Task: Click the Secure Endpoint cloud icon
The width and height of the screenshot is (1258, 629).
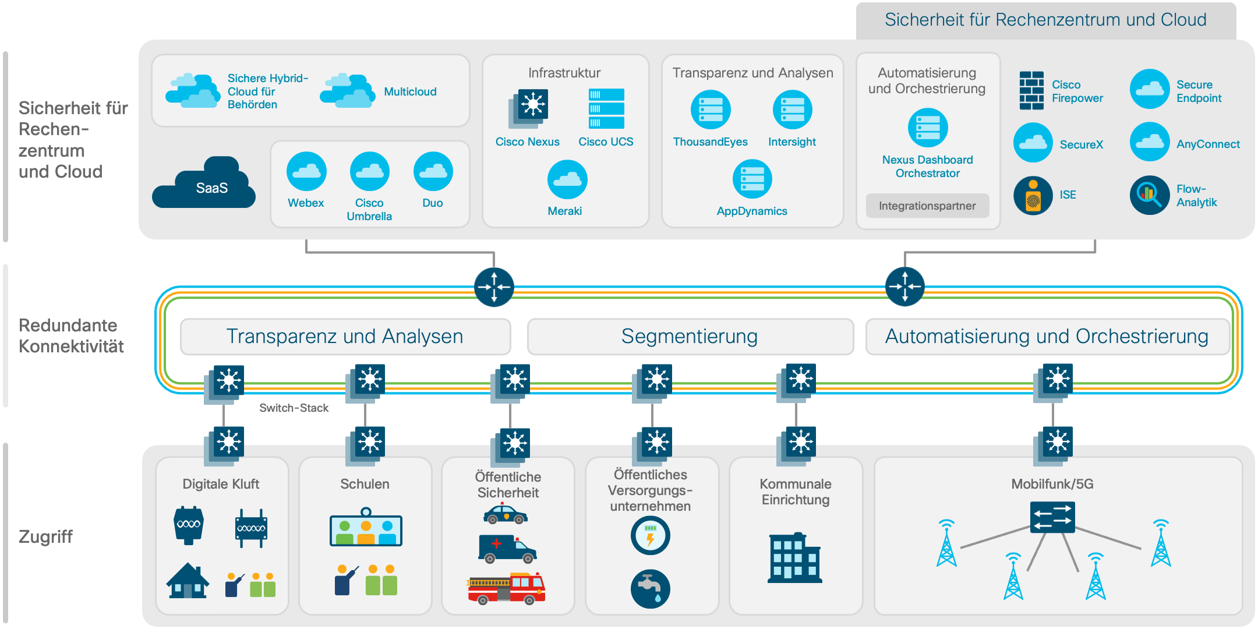Action: 1150,89
